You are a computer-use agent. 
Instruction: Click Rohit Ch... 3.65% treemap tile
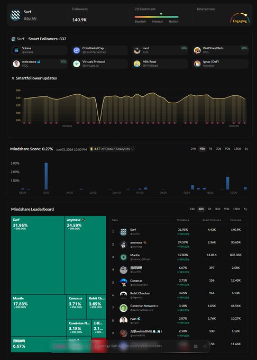click(97, 307)
